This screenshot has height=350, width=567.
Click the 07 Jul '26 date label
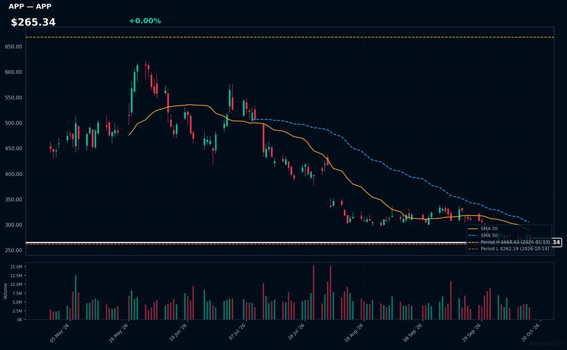[x=236, y=333]
